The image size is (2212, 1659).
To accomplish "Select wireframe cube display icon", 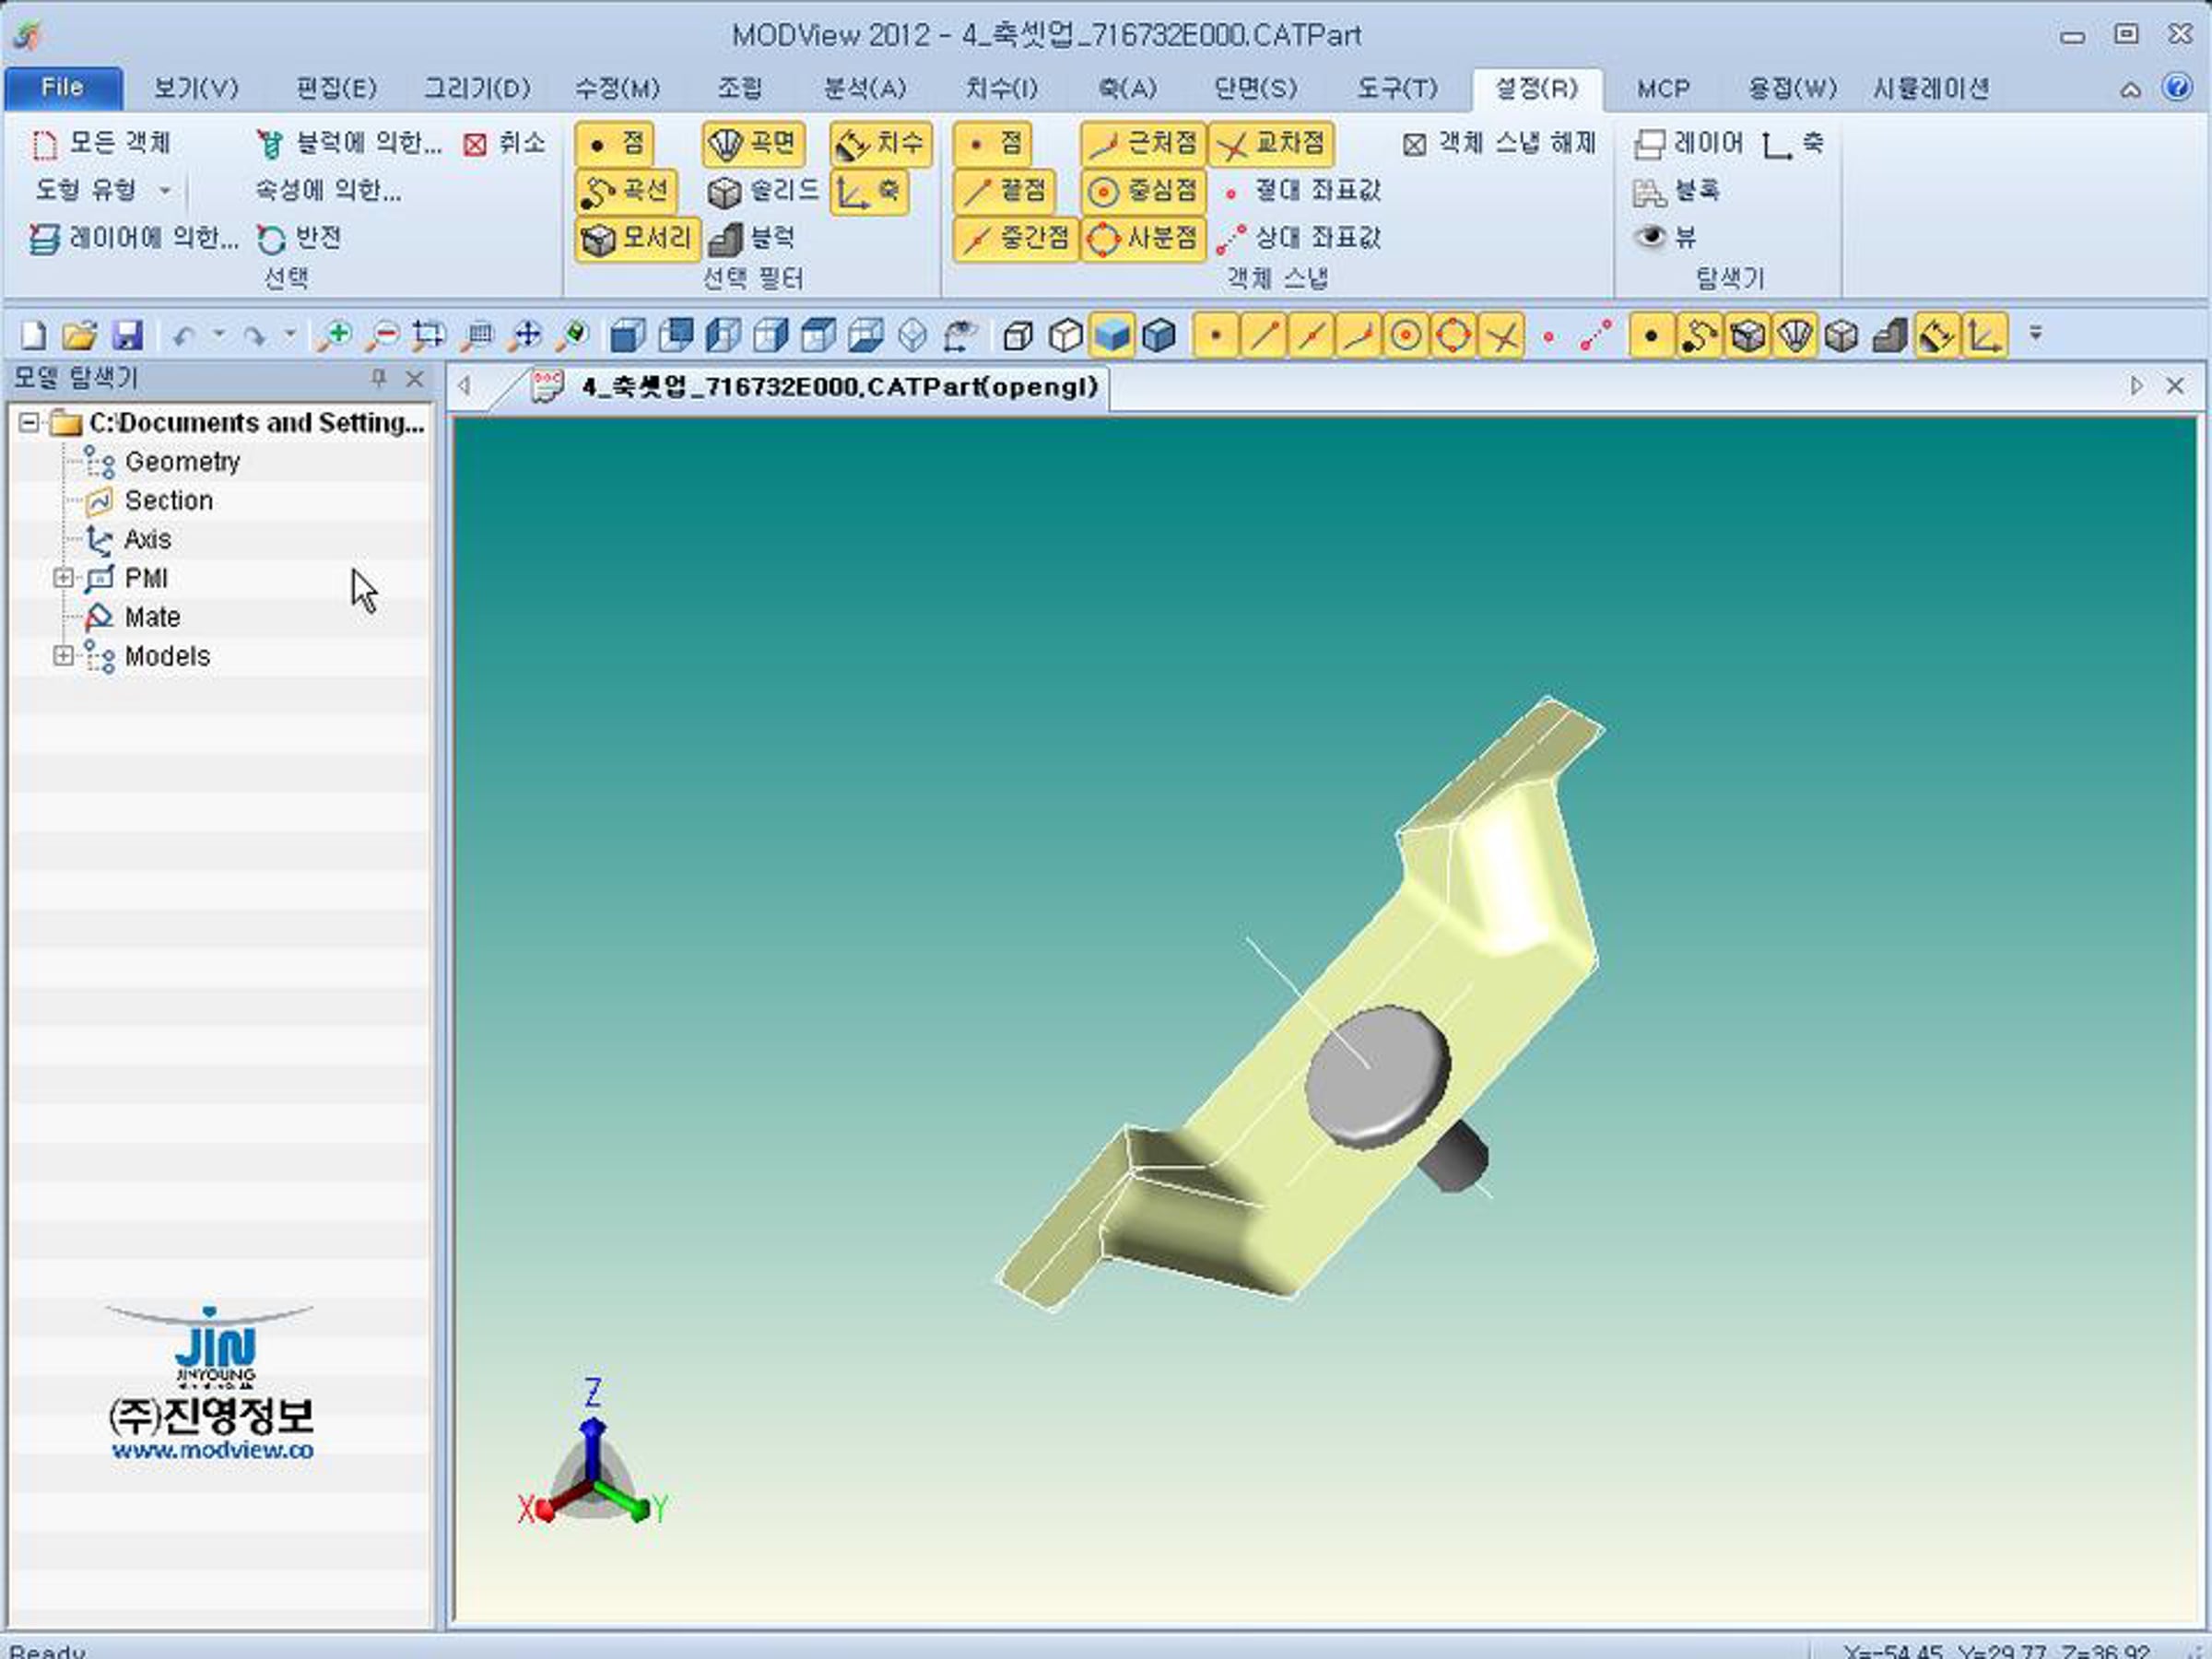I will (x=1018, y=335).
